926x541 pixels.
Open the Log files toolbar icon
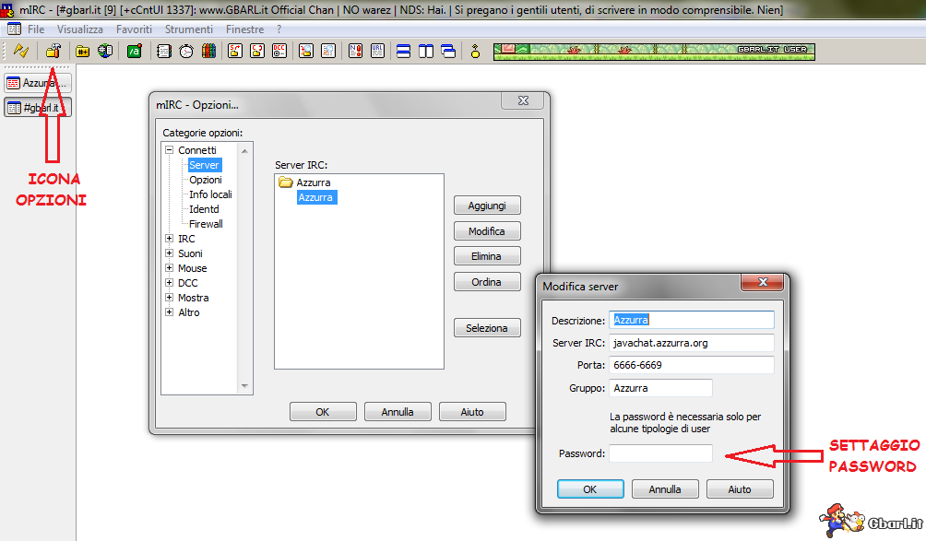327,52
